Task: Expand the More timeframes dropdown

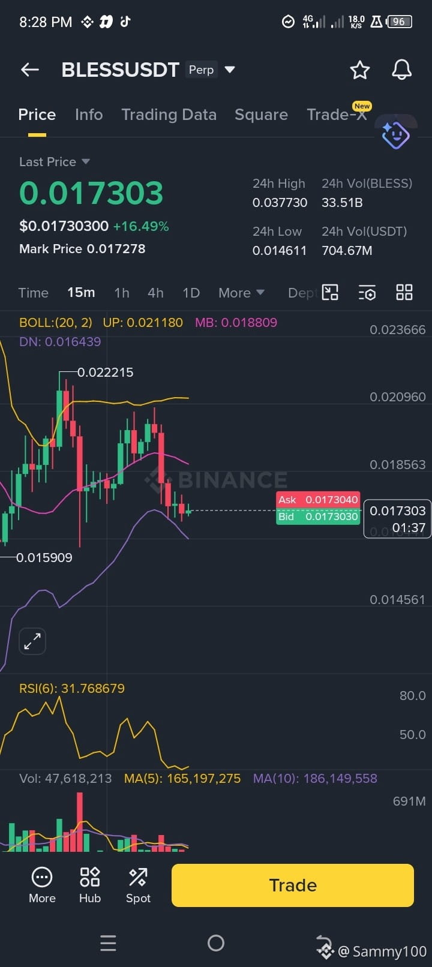Action: pos(241,293)
